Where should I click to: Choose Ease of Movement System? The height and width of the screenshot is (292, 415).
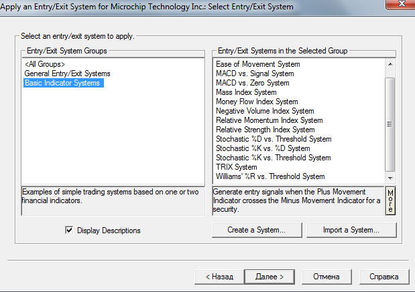point(257,64)
